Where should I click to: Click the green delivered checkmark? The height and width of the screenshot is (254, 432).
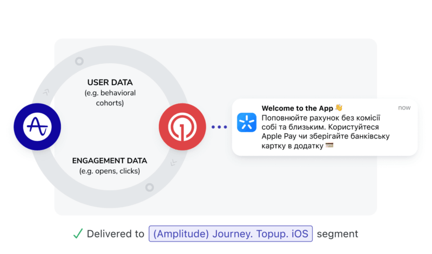coord(78,234)
